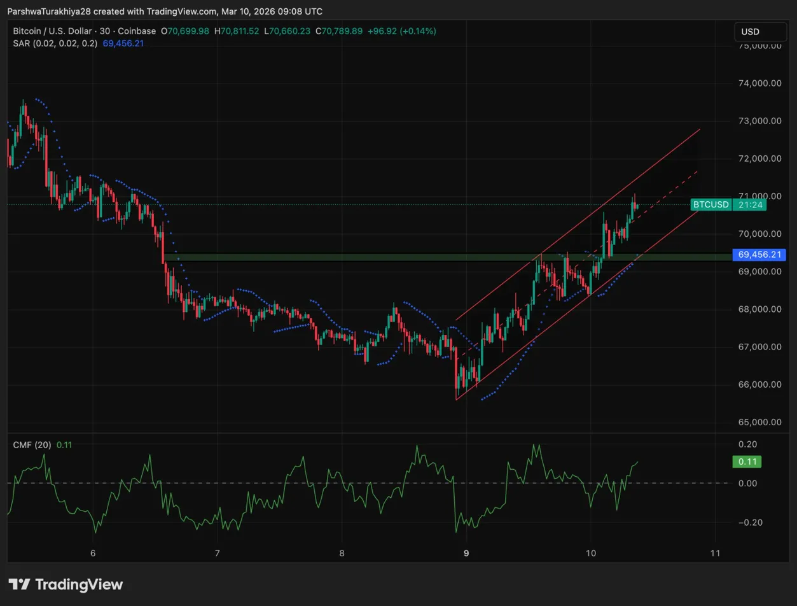Click the green BTCUSD price axis tag
This screenshot has width=797, height=606.
pyautogui.click(x=710, y=204)
